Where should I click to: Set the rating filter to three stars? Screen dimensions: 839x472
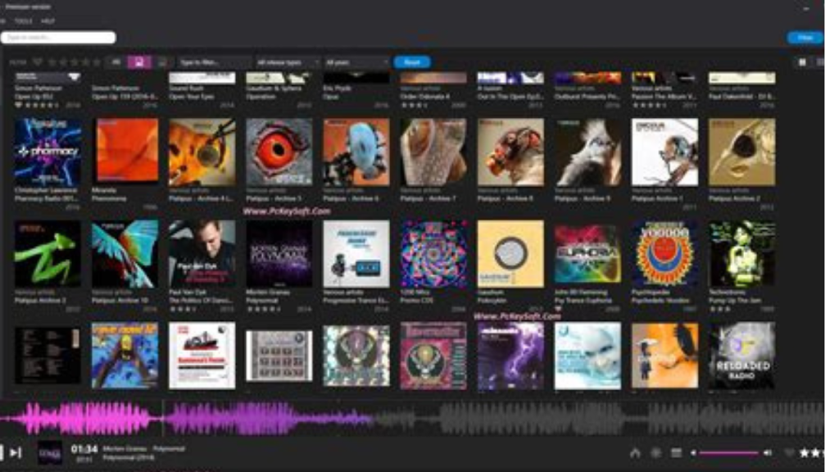pyautogui.click(x=75, y=62)
